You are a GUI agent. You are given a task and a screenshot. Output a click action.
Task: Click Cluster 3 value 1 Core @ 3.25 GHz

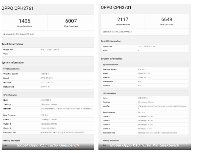click(x=48, y=128)
